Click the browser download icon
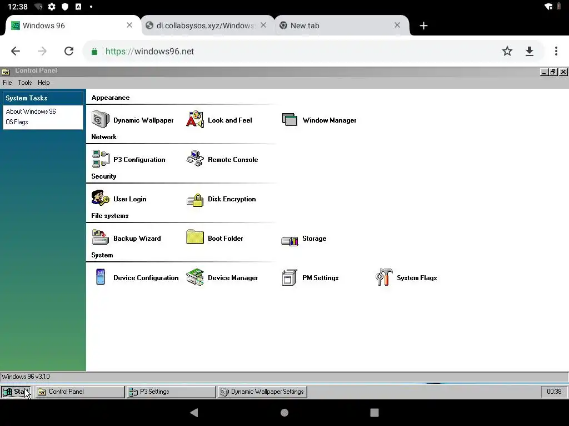This screenshot has height=426, width=569. tap(530, 51)
